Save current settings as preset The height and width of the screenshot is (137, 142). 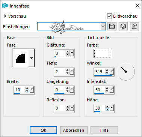(x=112, y=26)
